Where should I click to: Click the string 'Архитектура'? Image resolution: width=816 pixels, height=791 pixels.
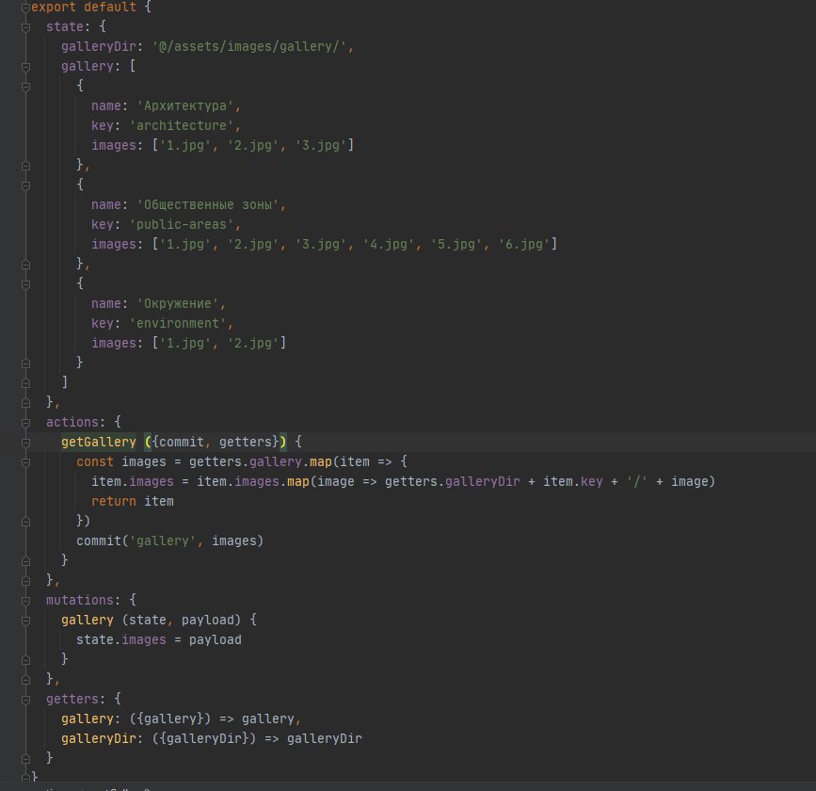(x=184, y=105)
